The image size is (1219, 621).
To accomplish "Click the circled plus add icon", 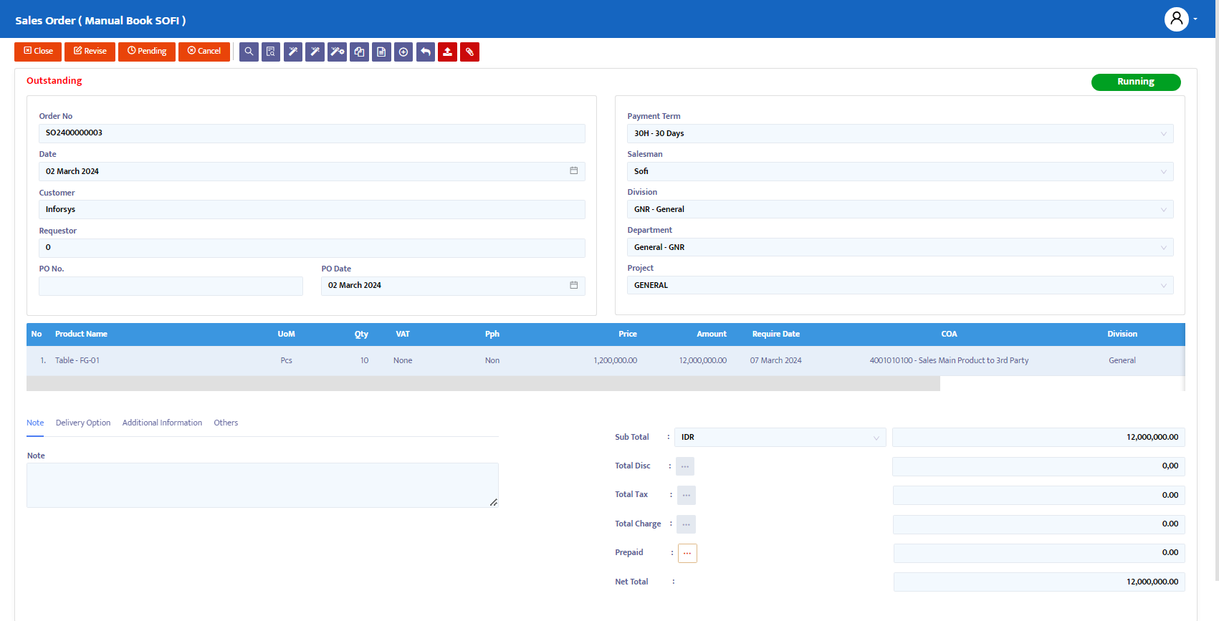I will pos(403,52).
